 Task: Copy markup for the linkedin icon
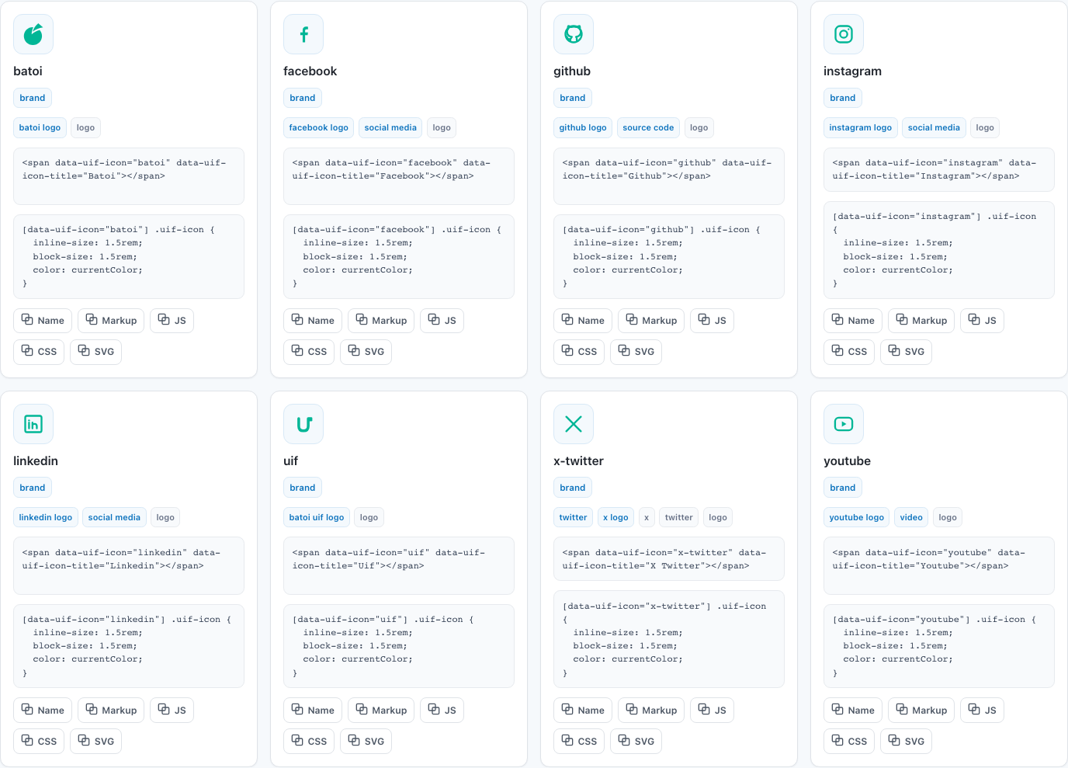tap(111, 711)
